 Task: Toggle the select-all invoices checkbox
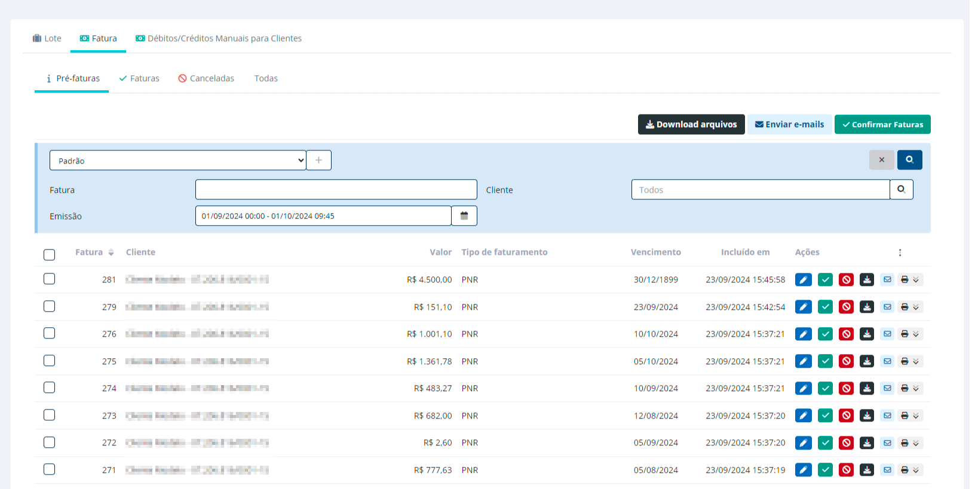50,255
